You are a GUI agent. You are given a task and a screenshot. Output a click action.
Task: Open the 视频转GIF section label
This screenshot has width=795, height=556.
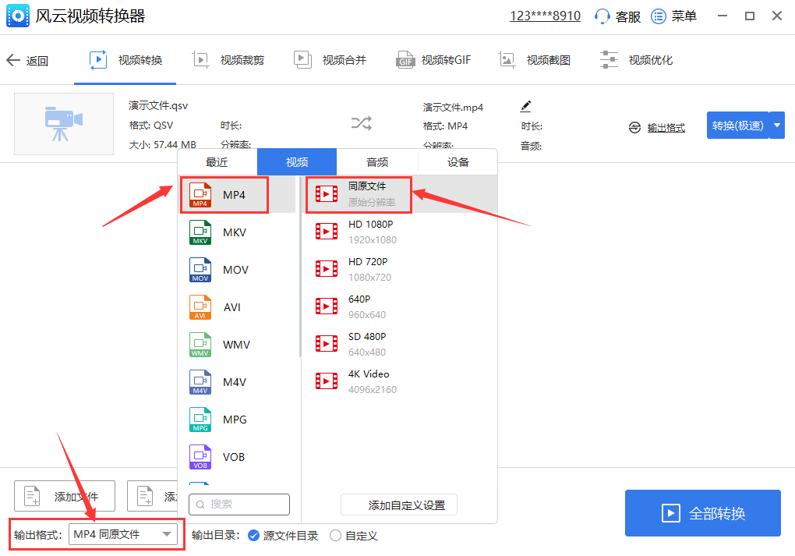pyautogui.click(x=446, y=60)
